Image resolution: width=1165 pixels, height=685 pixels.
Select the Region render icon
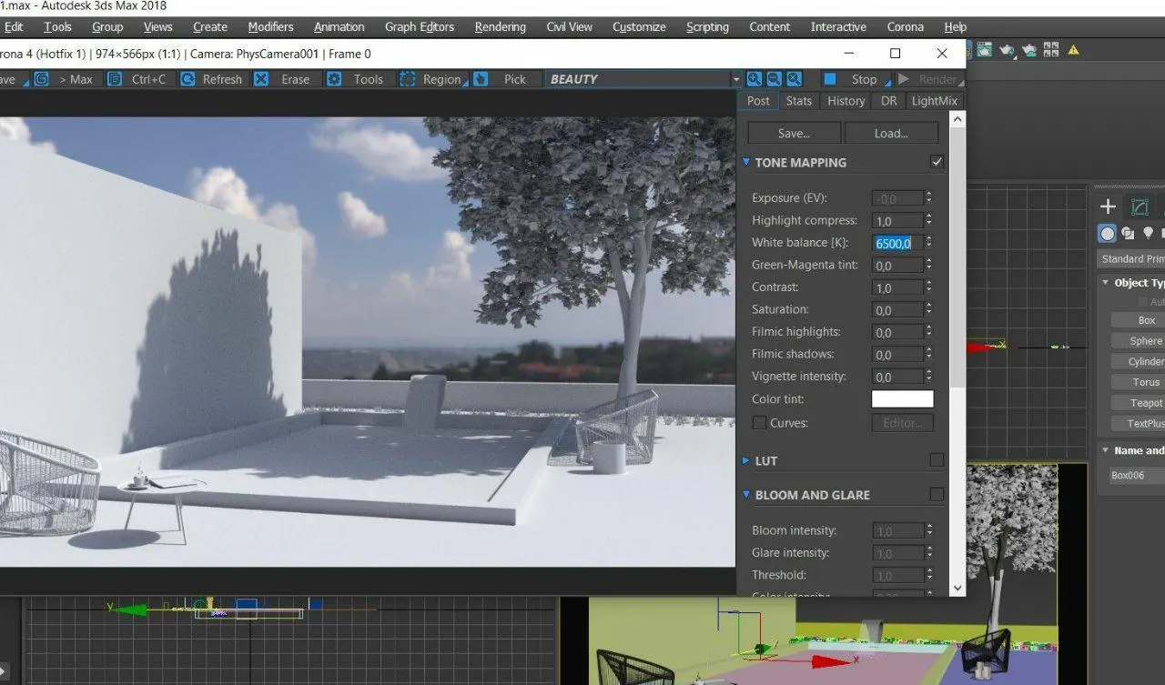click(407, 79)
